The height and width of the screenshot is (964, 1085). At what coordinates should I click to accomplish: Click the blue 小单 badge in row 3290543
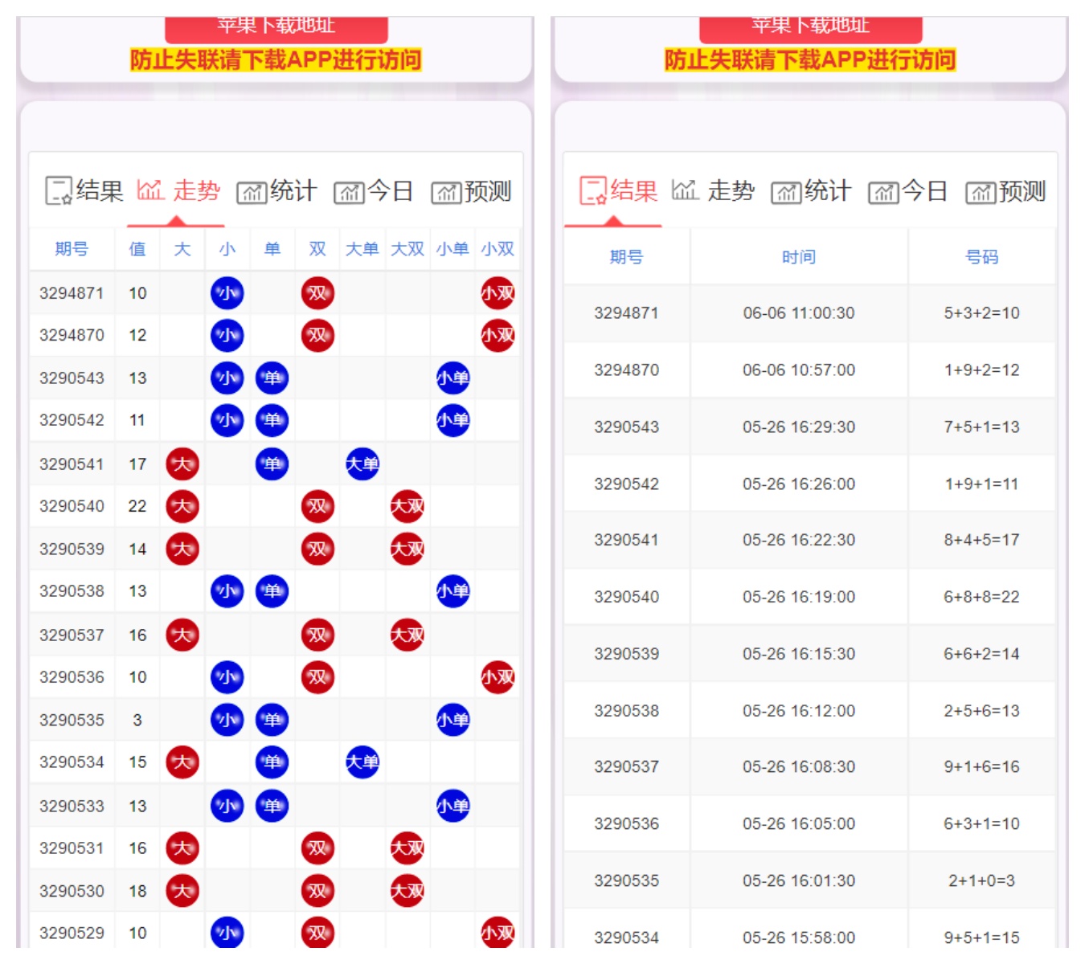tap(452, 378)
